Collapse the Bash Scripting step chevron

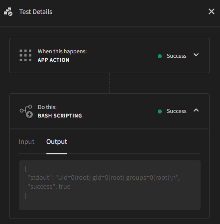pos(196,111)
